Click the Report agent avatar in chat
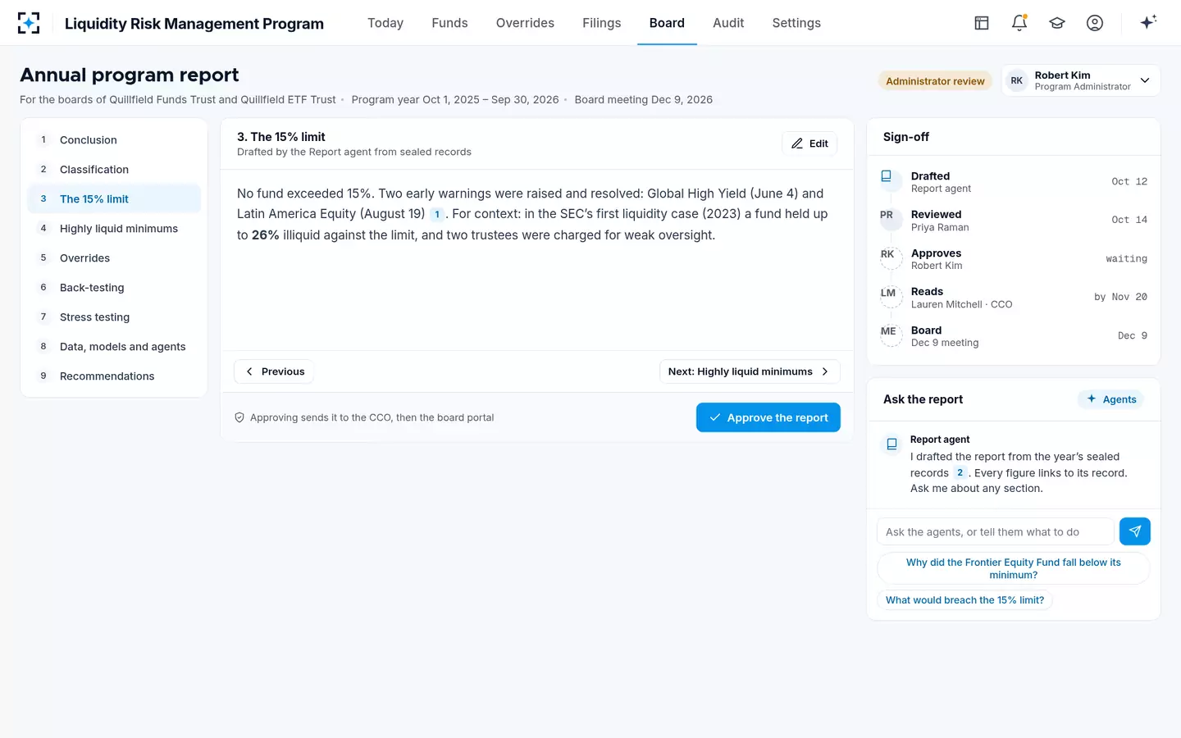Image resolution: width=1181 pixels, height=738 pixels. click(x=891, y=444)
